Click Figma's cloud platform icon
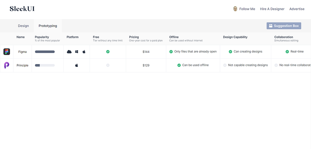 [69, 52]
